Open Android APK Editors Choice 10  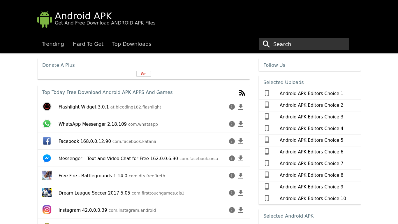[x=313, y=199]
